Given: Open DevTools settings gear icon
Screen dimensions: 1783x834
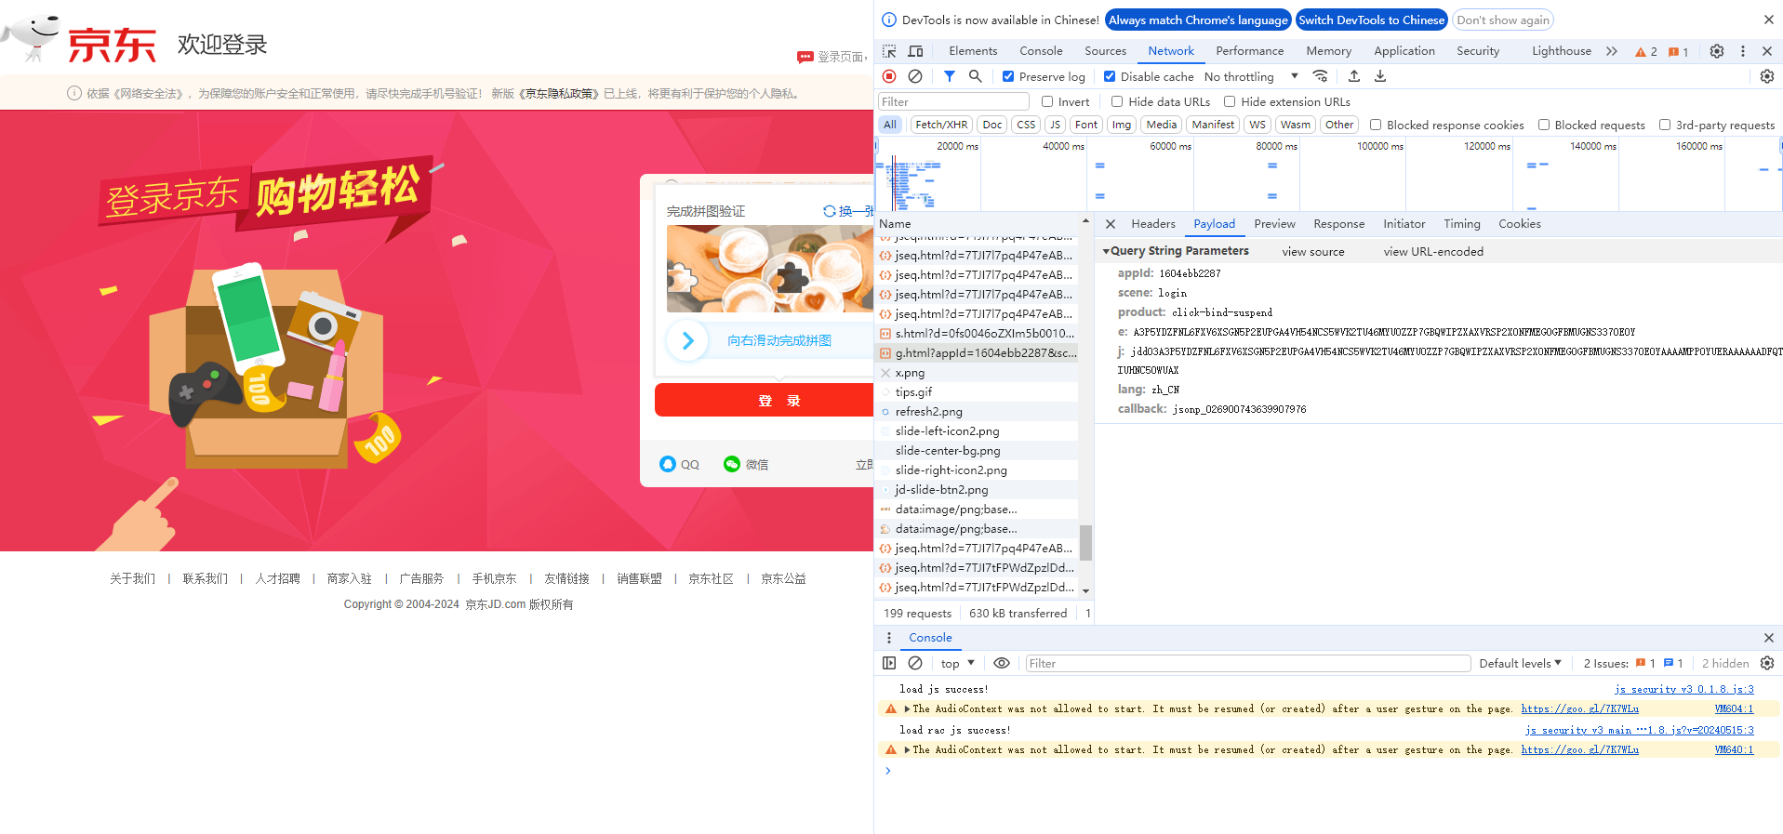Looking at the screenshot, I should [x=1717, y=51].
